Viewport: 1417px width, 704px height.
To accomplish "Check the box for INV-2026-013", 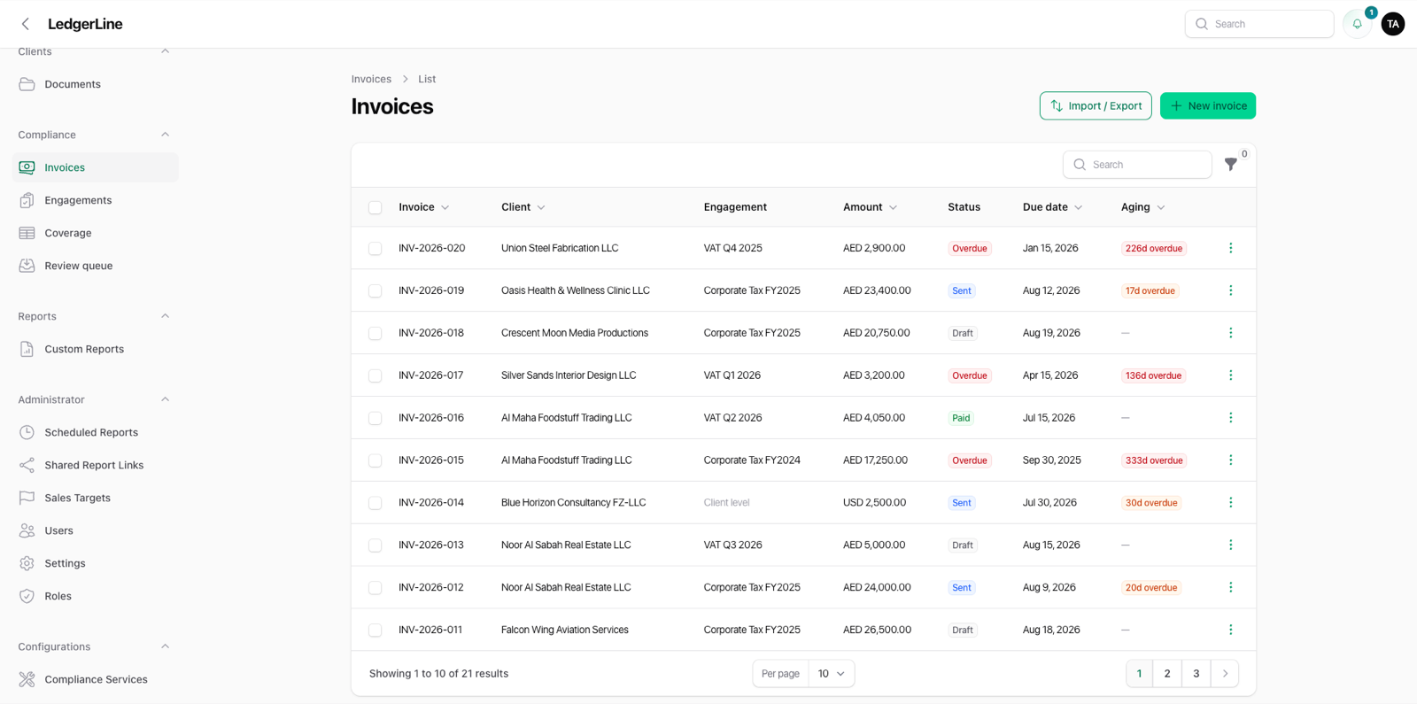I will 376,545.
